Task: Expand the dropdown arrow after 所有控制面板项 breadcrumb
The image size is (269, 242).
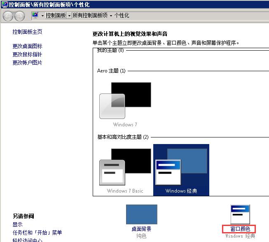Action: coord(111,16)
